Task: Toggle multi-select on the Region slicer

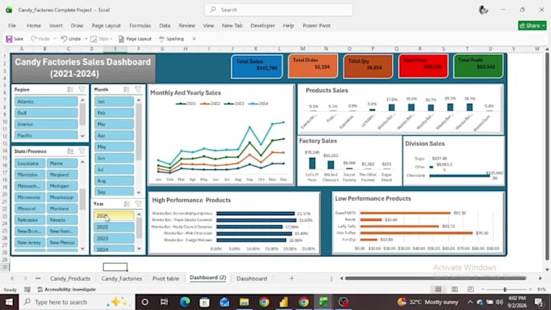Action: click(x=70, y=90)
